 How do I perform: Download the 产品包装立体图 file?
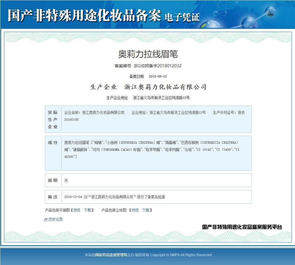pyautogui.click(x=146, y=210)
